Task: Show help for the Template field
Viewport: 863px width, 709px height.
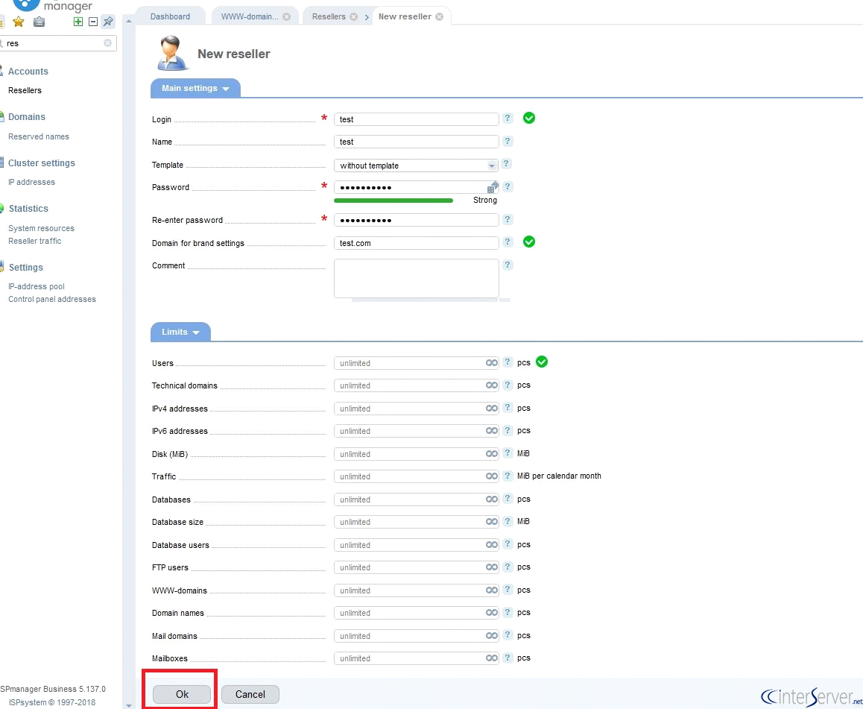Action: click(506, 164)
